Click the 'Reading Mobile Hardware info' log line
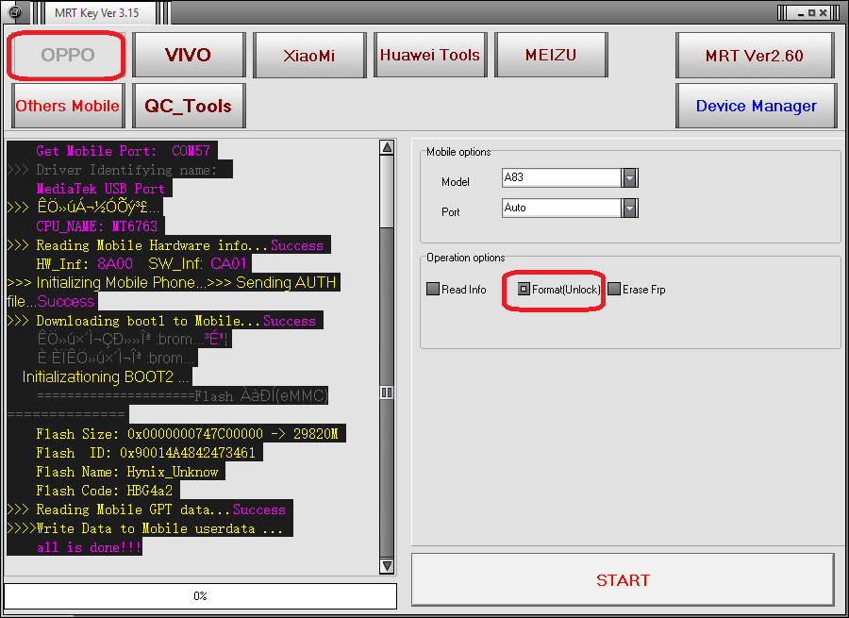The height and width of the screenshot is (618, 849). point(165,245)
